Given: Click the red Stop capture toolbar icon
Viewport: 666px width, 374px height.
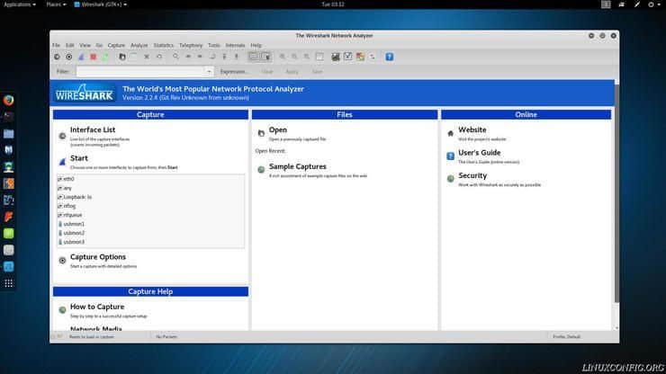Looking at the screenshot, I should (93, 57).
